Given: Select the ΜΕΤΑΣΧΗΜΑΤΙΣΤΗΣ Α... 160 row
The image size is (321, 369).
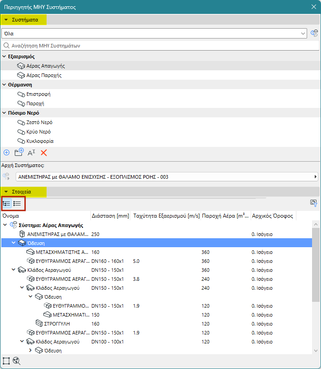Looking at the screenshot, I should point(157,252).
